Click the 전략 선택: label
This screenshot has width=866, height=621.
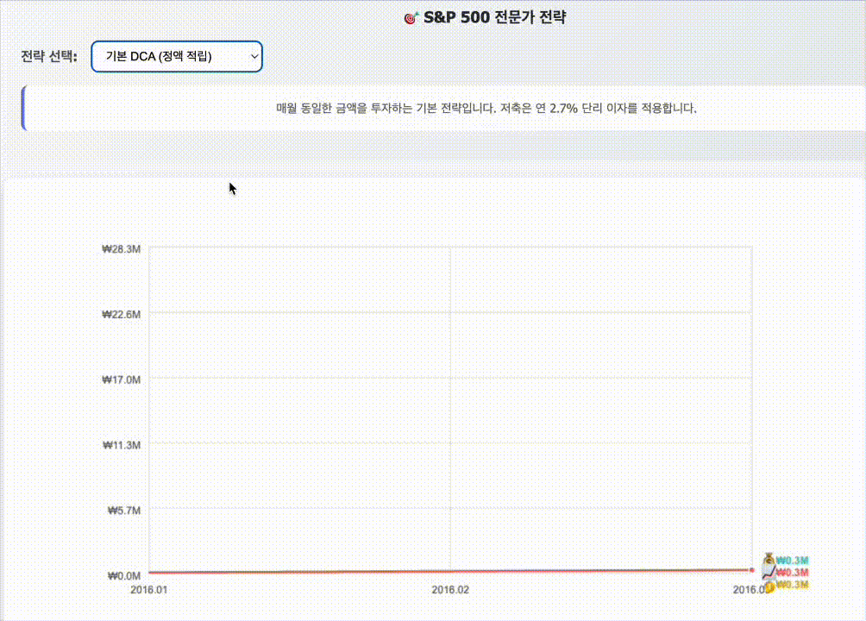click(49, 56)
